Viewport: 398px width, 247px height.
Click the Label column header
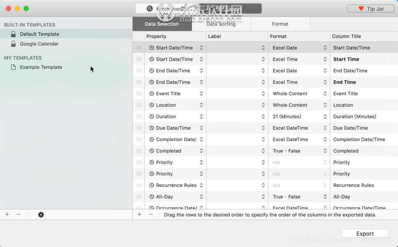237,37
